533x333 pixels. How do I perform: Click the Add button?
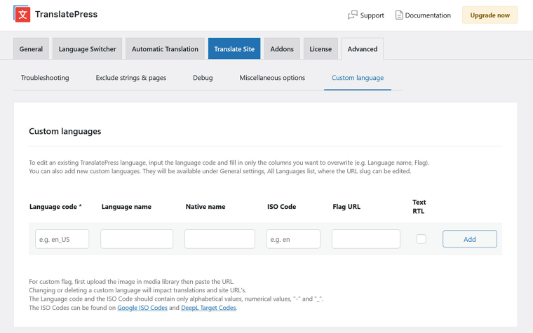(x=469, y=239)
